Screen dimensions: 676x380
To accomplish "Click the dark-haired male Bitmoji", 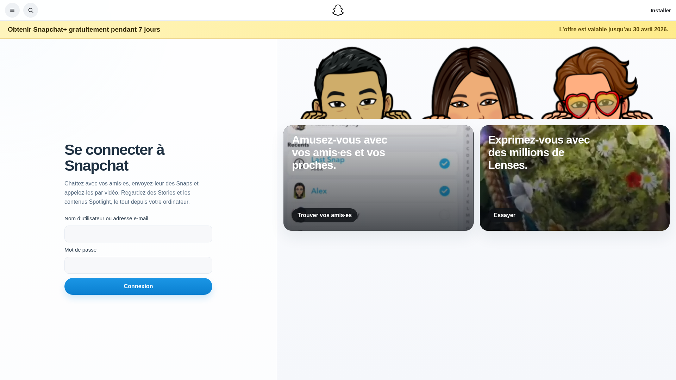I will tap(356, 83).
